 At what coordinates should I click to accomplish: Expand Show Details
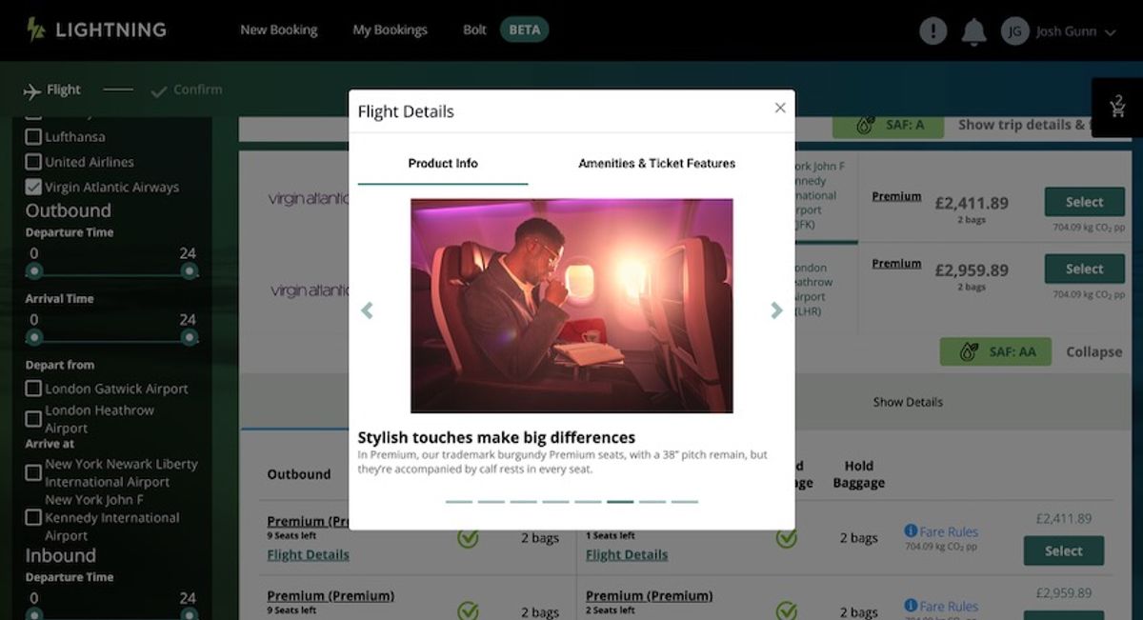coord(907,401)
